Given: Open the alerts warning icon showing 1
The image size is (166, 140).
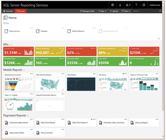Looking at the screenshot, I should [128, 5].
